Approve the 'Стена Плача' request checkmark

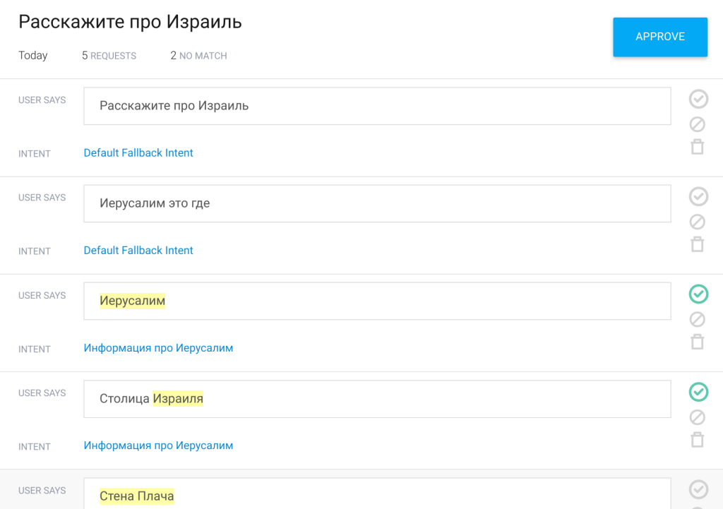tap(698, 489)
